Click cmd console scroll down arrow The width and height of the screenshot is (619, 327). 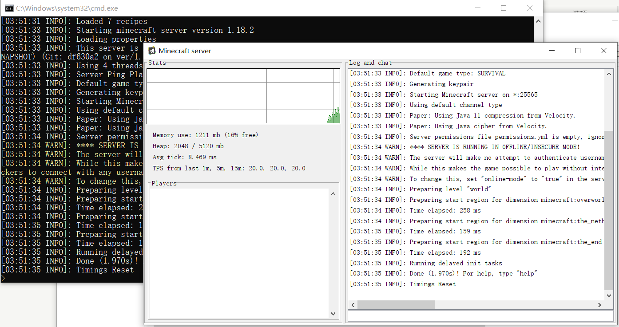click(x=538, y=279)
